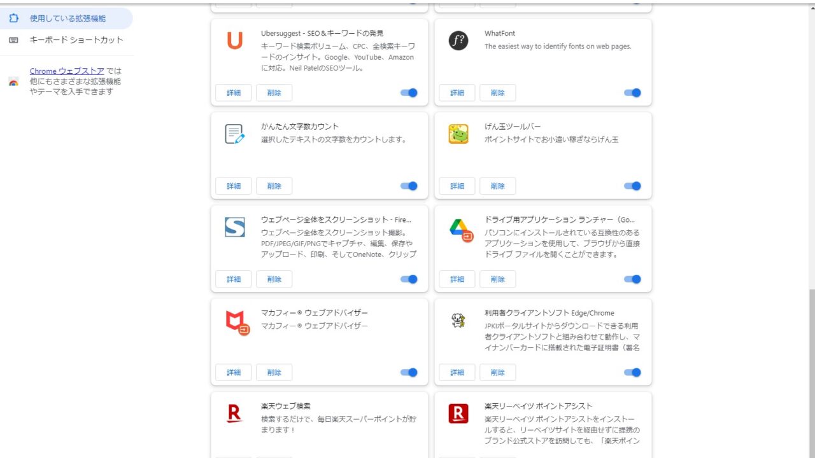The width and height of the screenshot is (815, 458).
Task: Remove WhatFont with the 削除 button
Action: pos(498,93)
